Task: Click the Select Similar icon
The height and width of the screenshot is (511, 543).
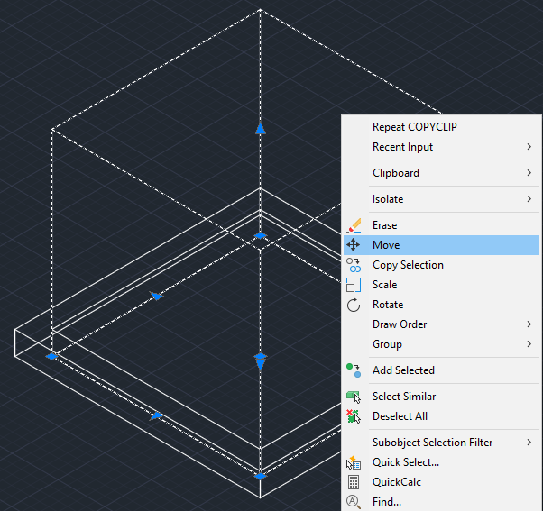Action: click(354, 397)
